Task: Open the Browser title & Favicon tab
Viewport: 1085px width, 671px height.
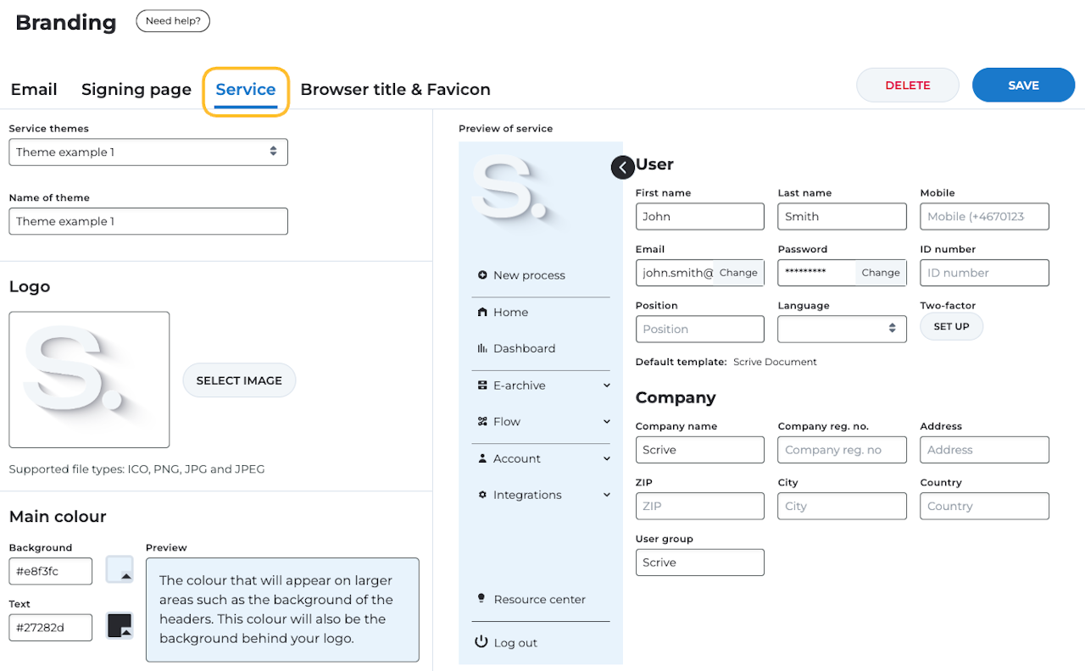Action: (x=395, y=90)
